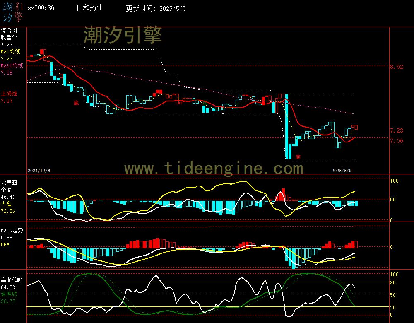Select the stock code sz300636
414x323 pixels.
(x=41, y=8)
